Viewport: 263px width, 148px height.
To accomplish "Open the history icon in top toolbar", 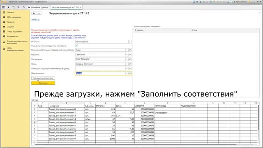I will pos(14,7).
